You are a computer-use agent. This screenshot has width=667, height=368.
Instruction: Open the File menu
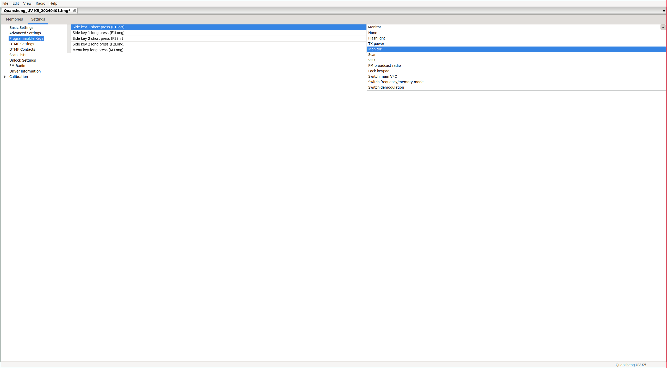point(5,3)
